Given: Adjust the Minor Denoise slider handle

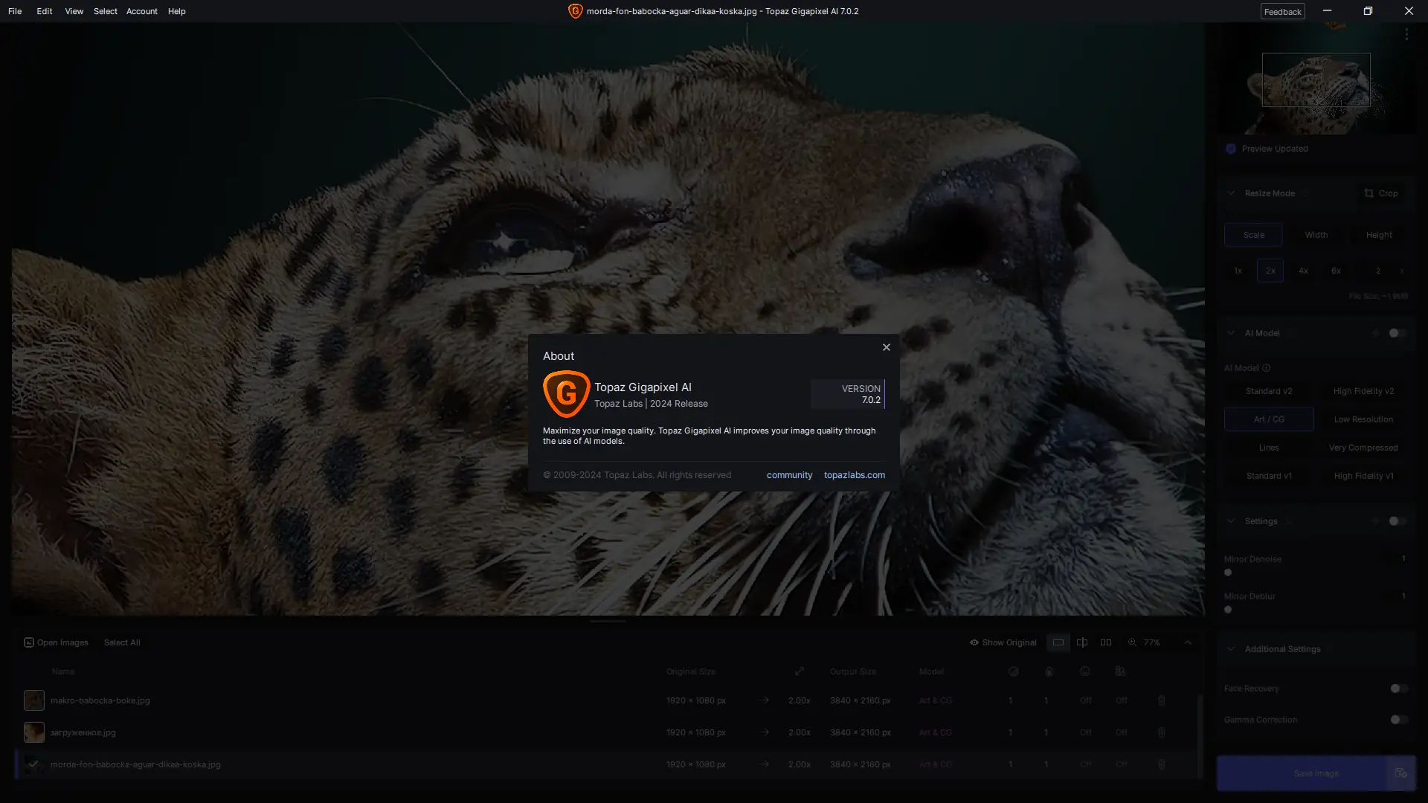Looking at the screenshot, I should tap(1228, 573).
